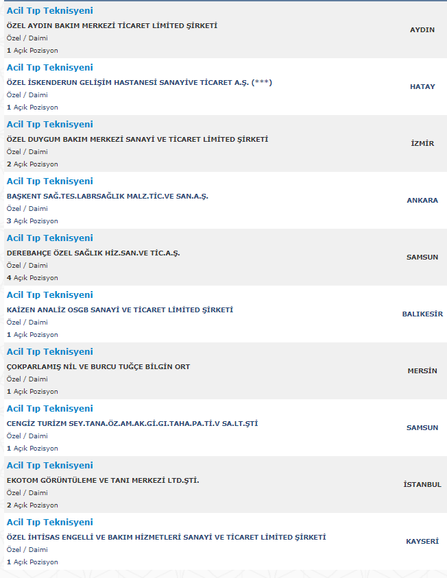The height and width of the screenshot is (578, 447).
Task: Click the İSTANBUL location label
Action: [422, 485]
